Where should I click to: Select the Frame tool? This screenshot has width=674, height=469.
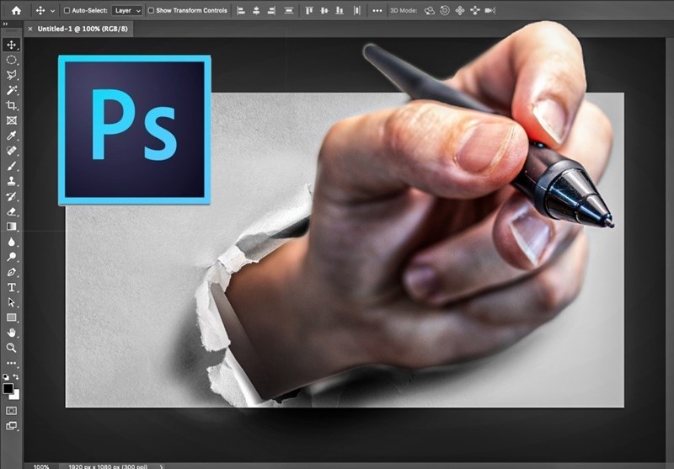tap(11, 120)
